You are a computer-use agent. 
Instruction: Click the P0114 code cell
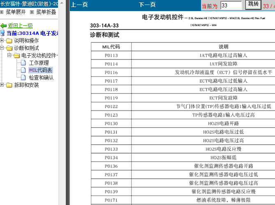point(111,64)
